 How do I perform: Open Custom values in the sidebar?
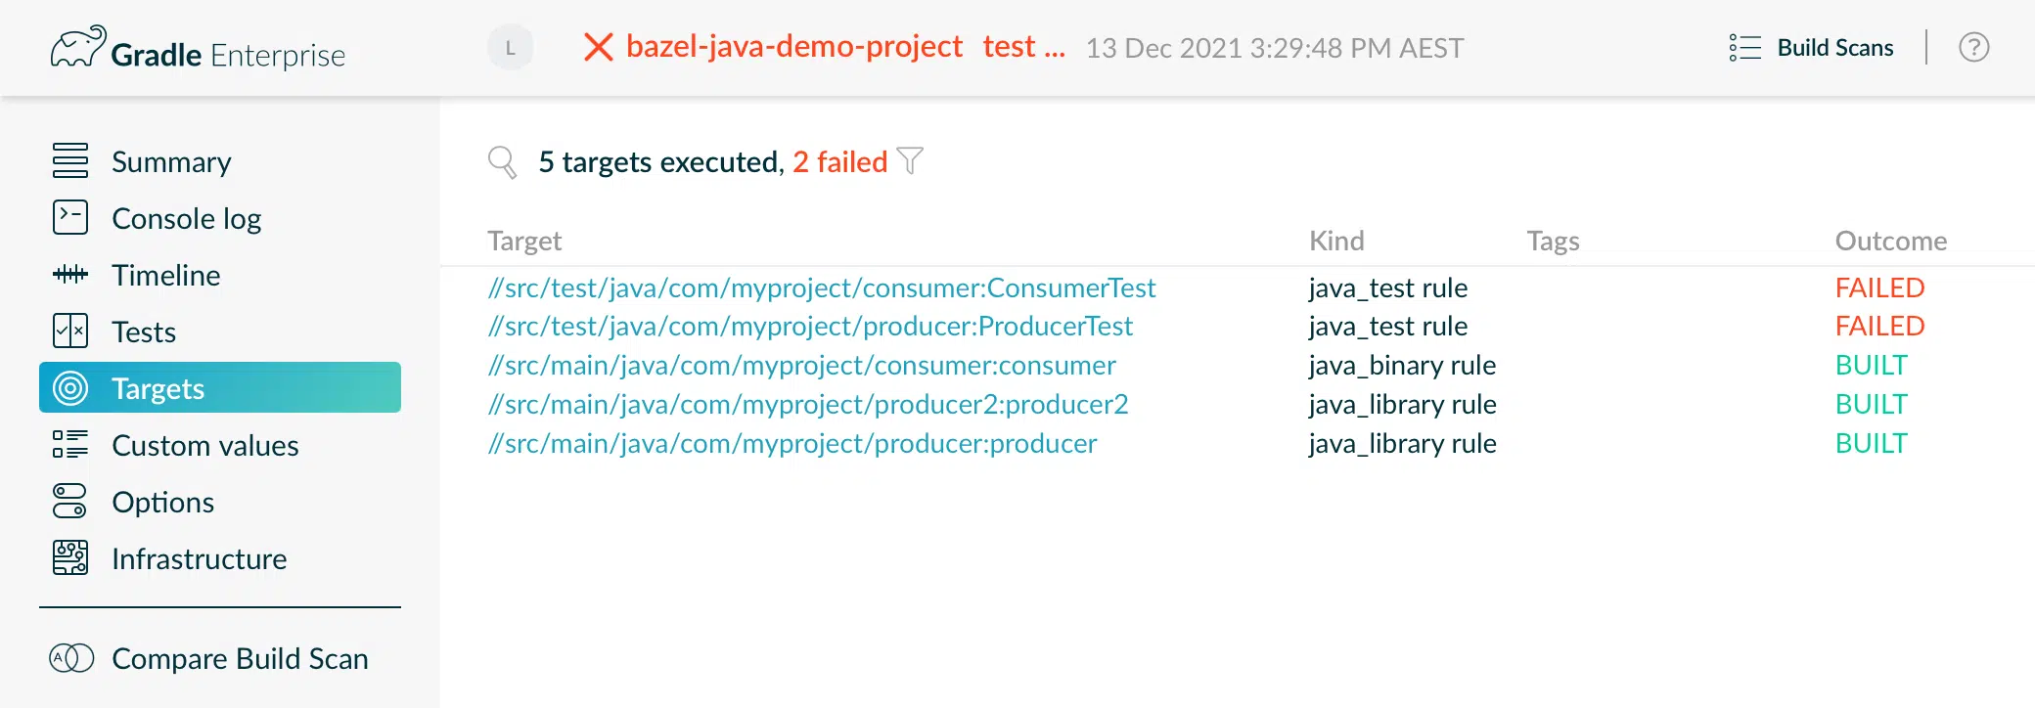pos(204,445)
